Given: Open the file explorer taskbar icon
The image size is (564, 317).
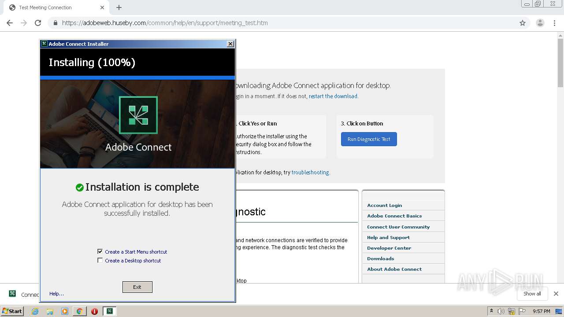Looking at the screenshot, I should 50,311.
